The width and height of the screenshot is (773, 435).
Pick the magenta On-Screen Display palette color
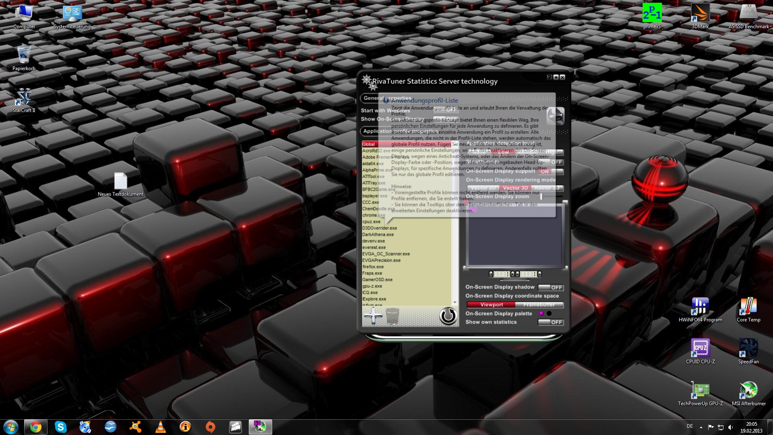coord(541,313)
